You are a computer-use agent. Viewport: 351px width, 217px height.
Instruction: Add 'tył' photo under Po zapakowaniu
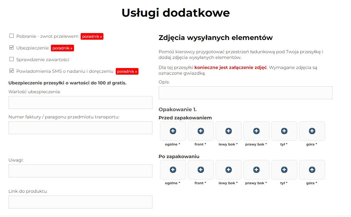pyautogui.click(x=284, y=170)
